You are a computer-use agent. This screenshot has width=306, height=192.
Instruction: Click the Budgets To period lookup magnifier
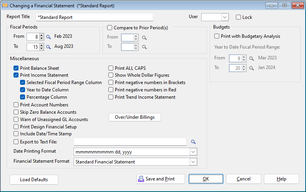click(x=251, y=68)
